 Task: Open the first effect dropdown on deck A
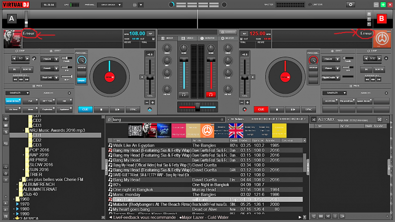tap(50, 59)
